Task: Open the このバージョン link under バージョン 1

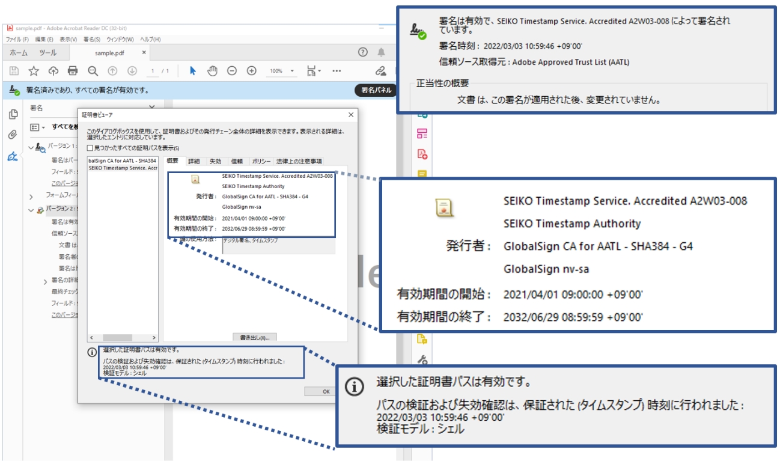Action: coord(64,183)
